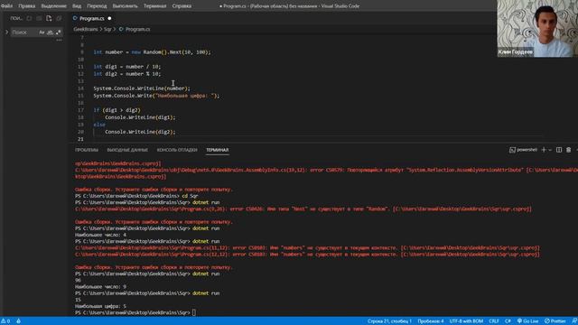Select C# language mode in status bar

(x=508, y=321)
